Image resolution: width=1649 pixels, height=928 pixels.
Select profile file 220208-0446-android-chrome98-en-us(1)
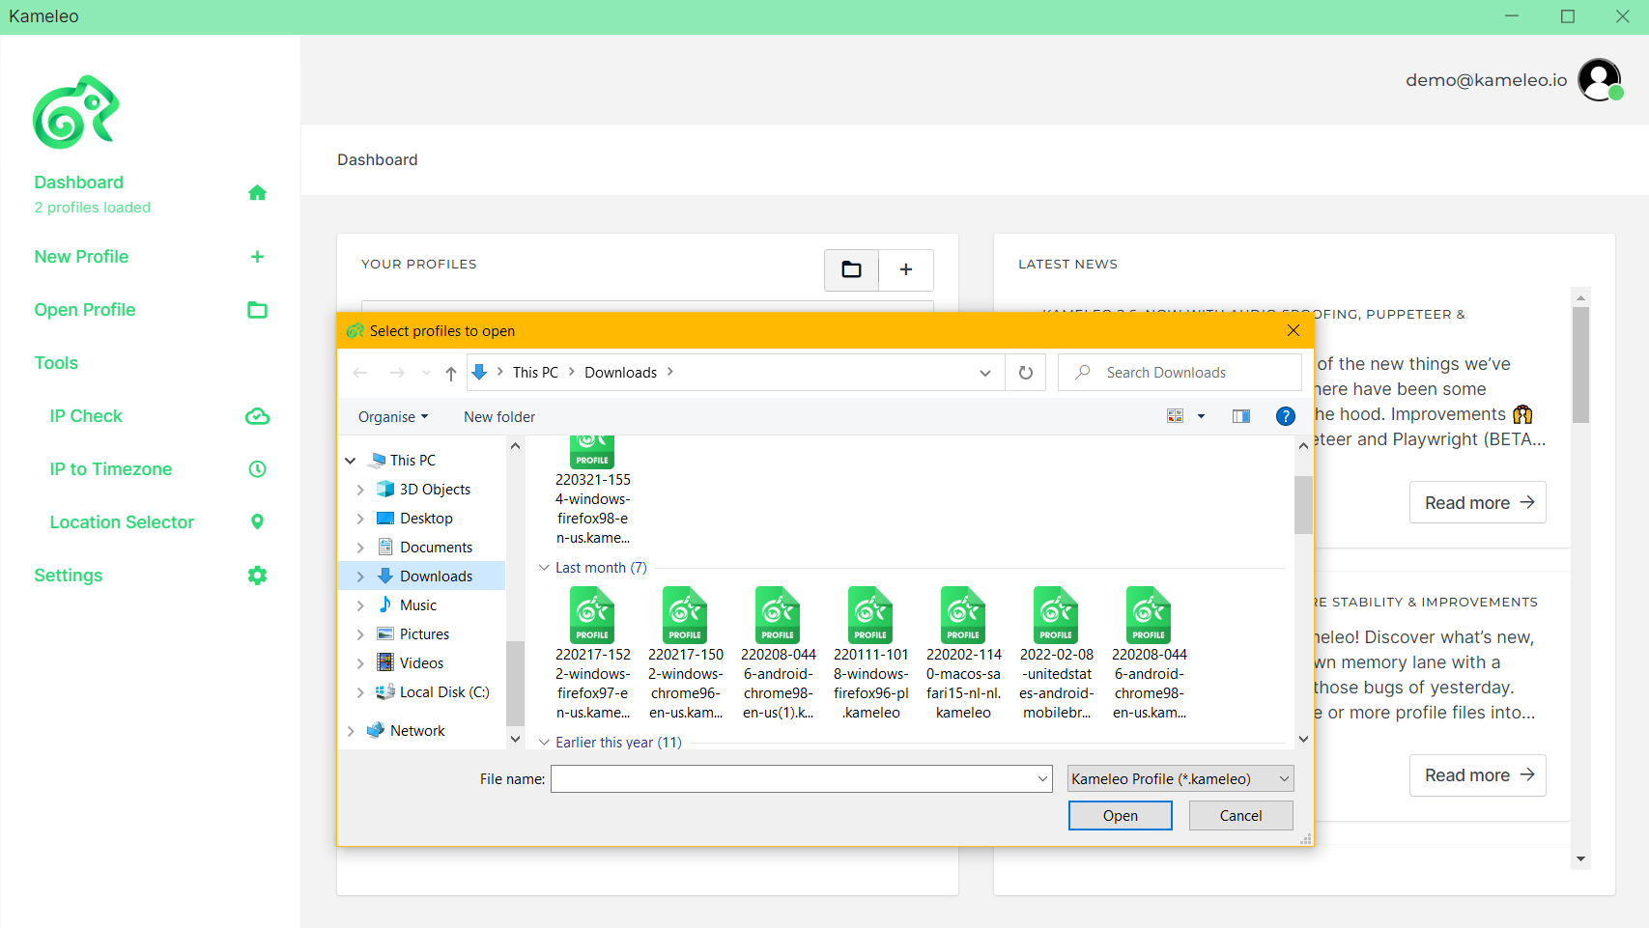(x=779, y=654)
